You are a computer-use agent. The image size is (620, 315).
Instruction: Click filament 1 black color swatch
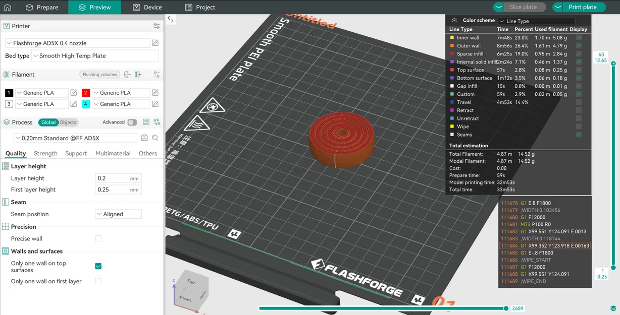click(x=9, y=93)
